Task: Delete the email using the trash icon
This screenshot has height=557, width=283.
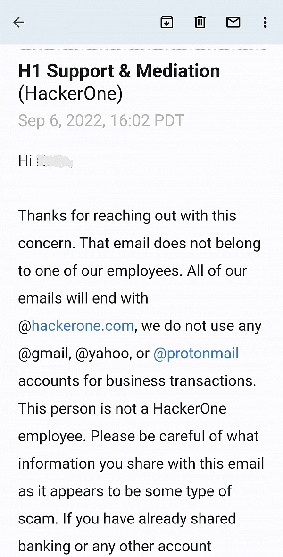Action: click(x=200, y=22)
